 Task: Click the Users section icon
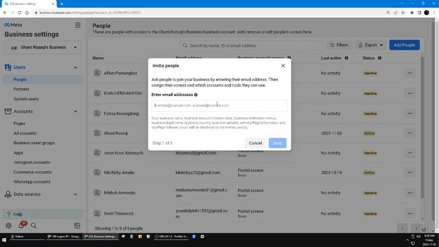tap(8, 67)
